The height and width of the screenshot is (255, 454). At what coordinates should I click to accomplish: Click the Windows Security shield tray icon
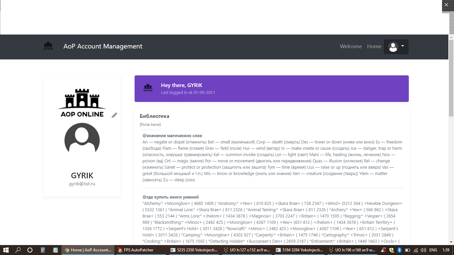392,250
